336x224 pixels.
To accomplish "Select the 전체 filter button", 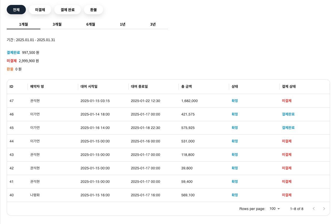I will [16, 10].
